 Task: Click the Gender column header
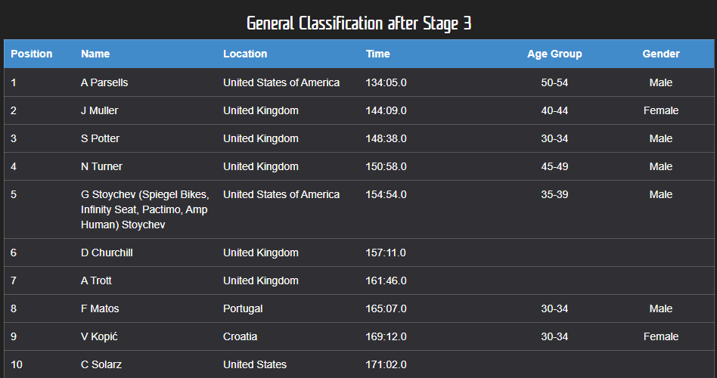pos(661,54)
